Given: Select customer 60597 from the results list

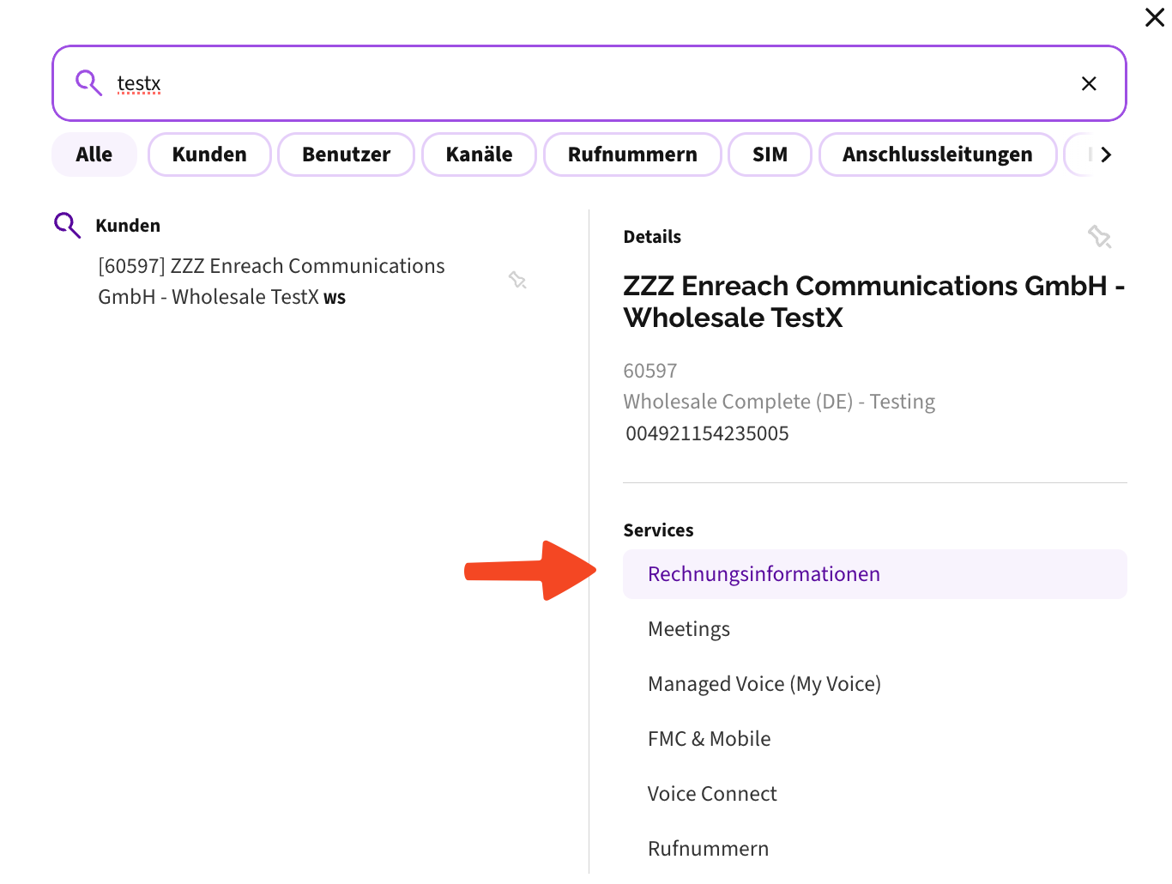Looking at the screenshot, I should 271,281.
